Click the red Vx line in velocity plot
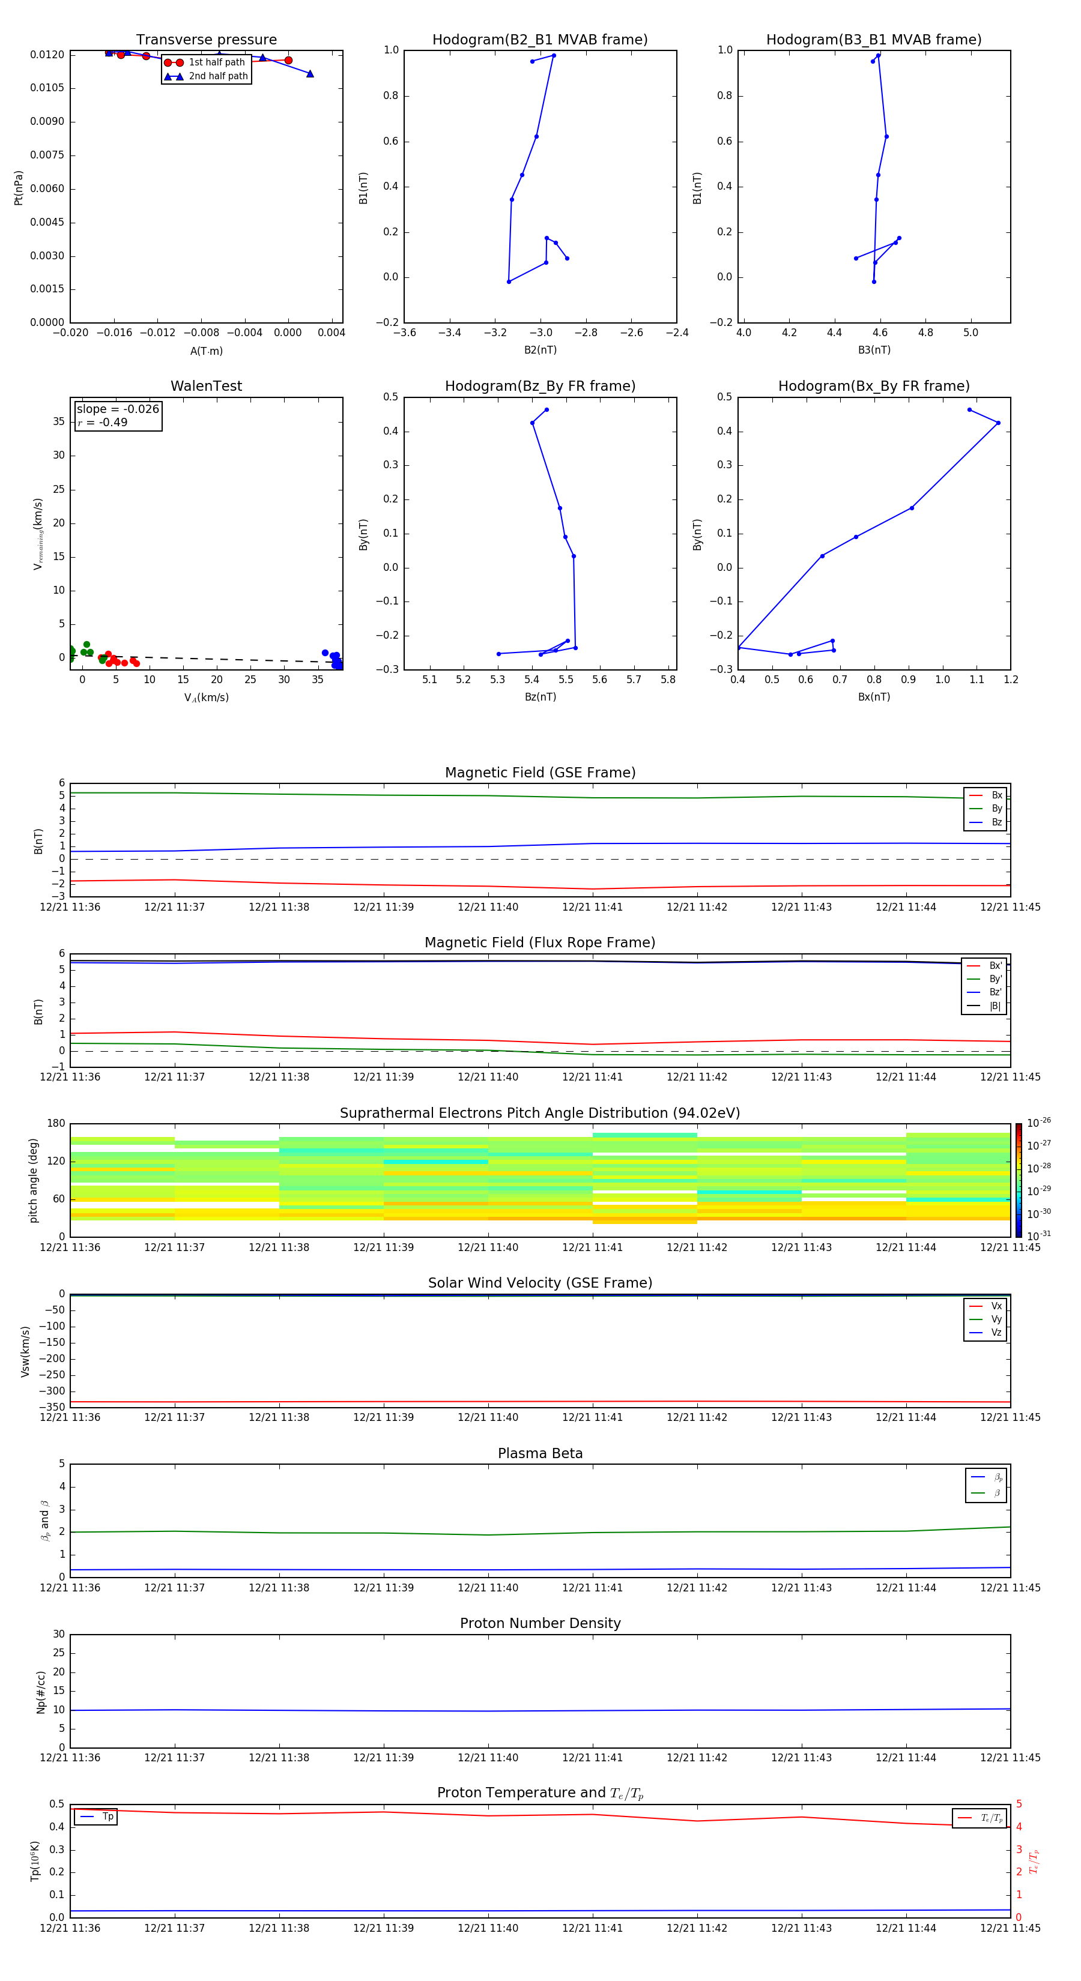 click(540, 1402)
